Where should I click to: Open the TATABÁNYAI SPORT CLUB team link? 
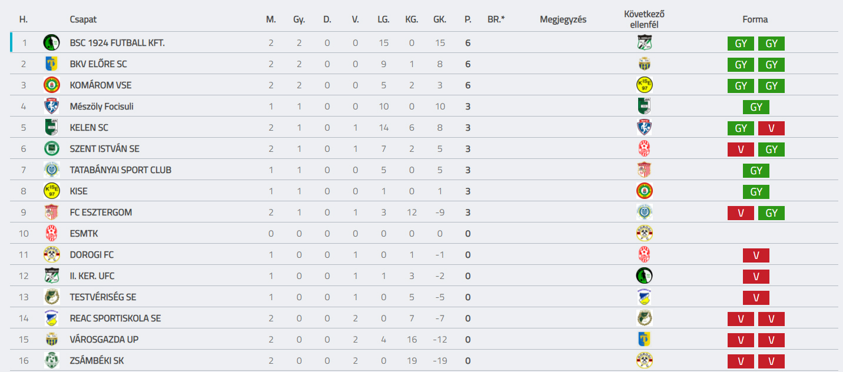(x=120, y=170)
